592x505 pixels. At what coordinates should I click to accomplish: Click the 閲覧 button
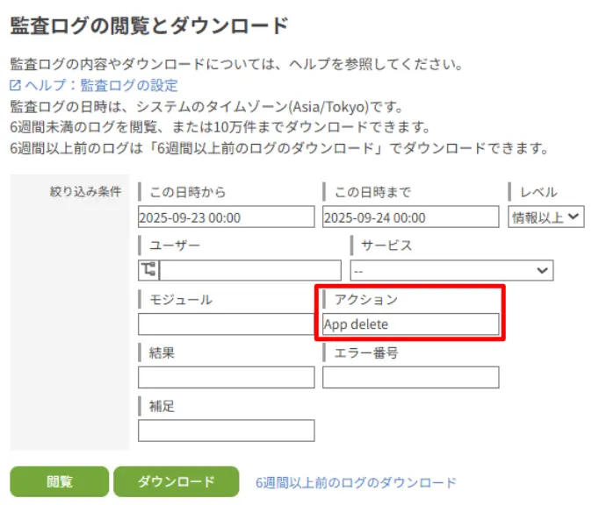[x=60, y=482]
